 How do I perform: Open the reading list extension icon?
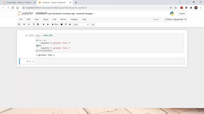click(186, 8)
